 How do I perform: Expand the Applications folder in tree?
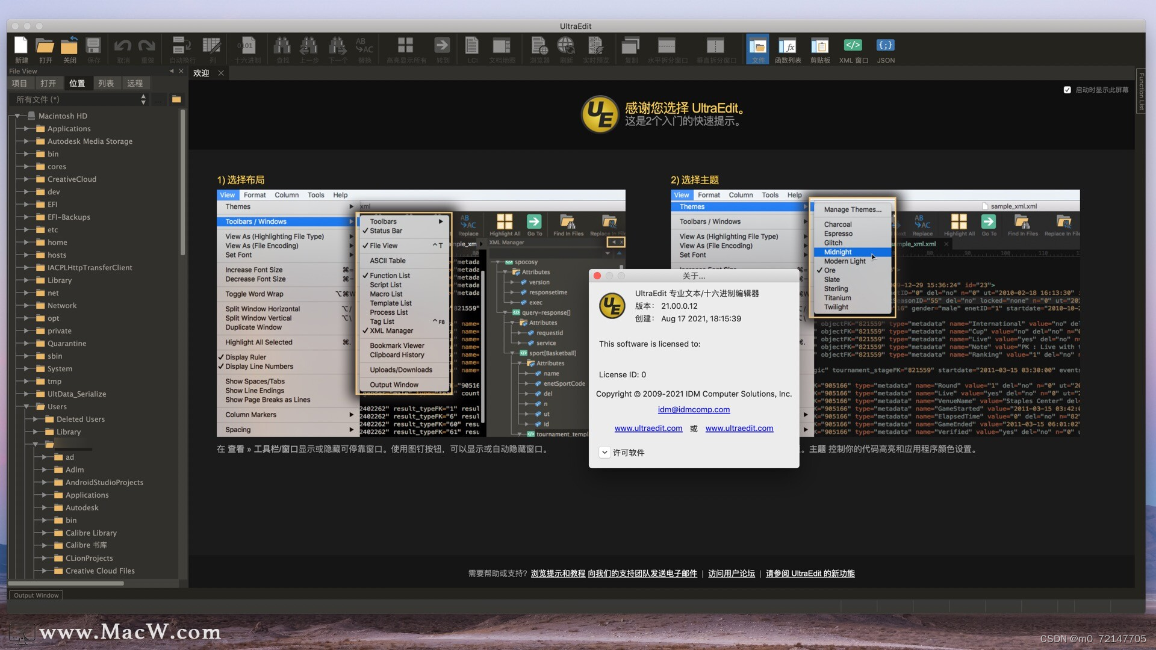tap(26, 129)
